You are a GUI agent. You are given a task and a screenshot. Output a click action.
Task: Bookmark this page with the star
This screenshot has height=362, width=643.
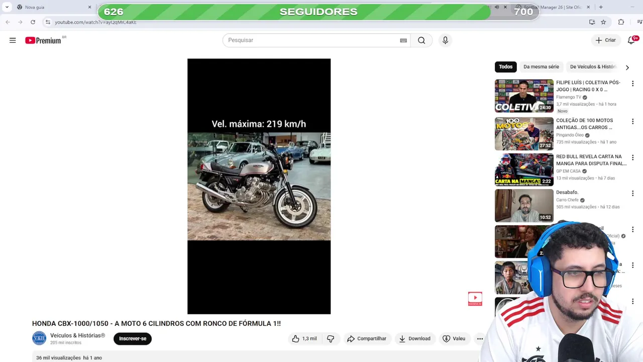(x=603, y=22)
